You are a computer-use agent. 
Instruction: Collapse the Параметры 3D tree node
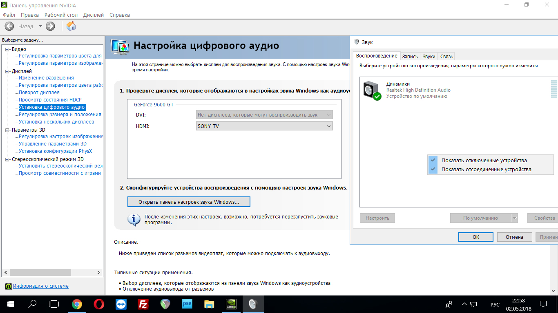pyautogui.click(x=7, y=130)
